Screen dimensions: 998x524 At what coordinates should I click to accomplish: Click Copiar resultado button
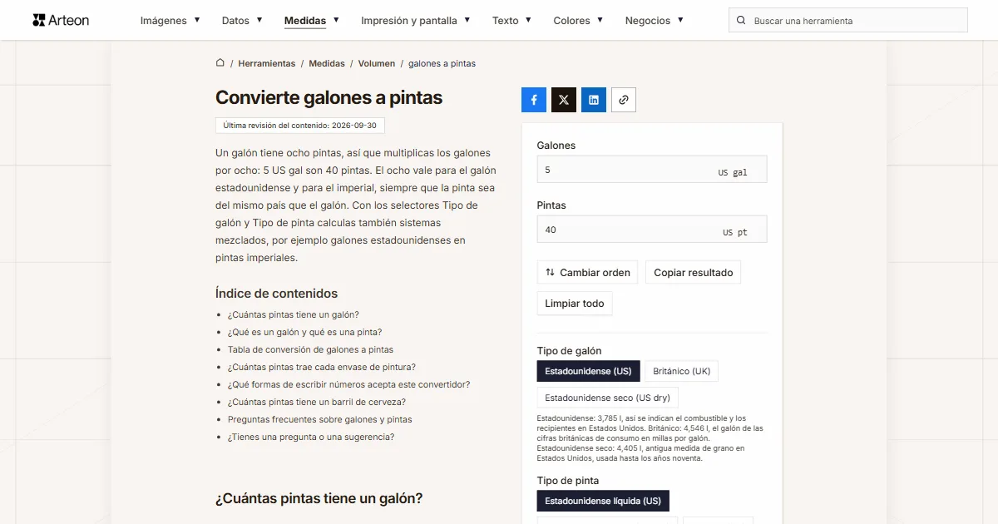(x=693, y=272)
